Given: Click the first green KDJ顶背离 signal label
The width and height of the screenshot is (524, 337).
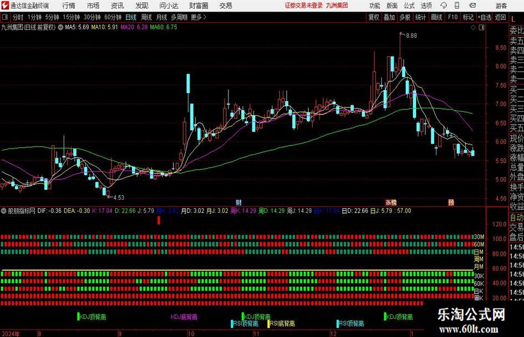Looking at the screenshot, I should coord(93,317).
